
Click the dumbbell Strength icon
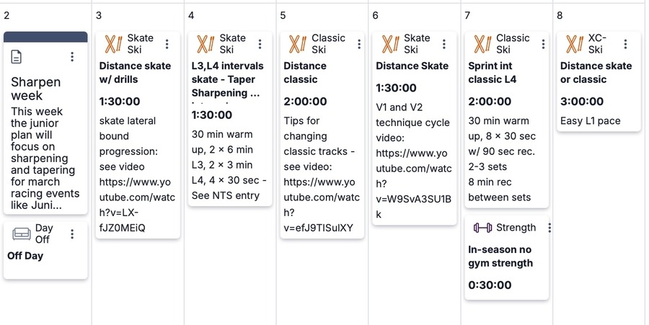(x=482, y=228)
